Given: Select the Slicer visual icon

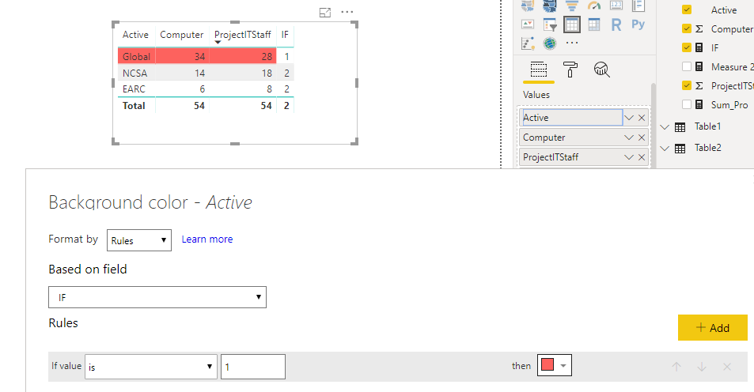Looking at the screenshot, I should [x=550, y=24].
